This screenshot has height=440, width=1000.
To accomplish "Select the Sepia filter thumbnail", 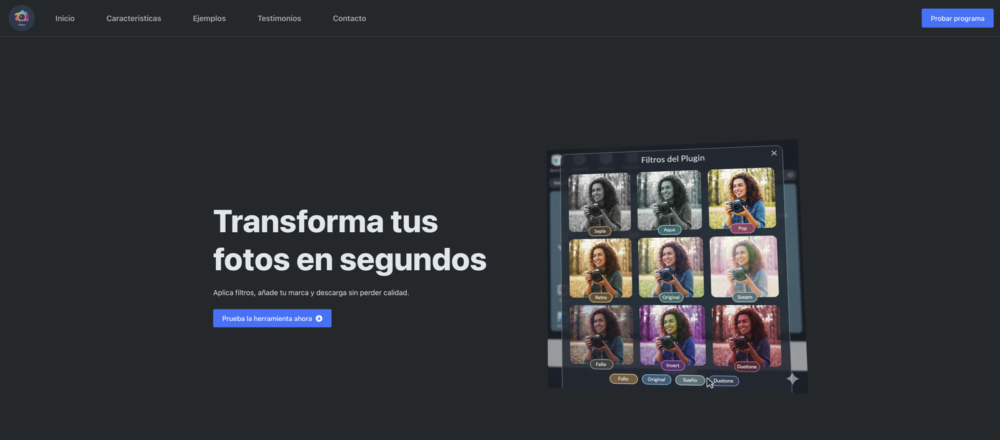I will click(x=599, y=201).
